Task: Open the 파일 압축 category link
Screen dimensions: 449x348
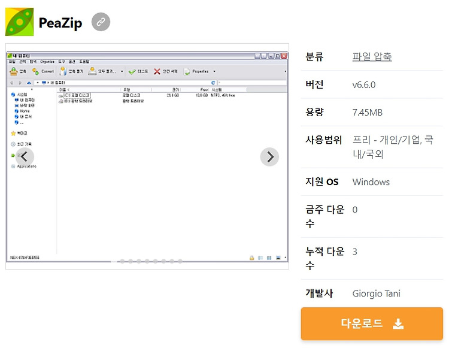Action: (x=372, y=56)
